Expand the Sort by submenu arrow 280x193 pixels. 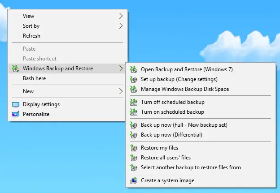pos(121,26)
